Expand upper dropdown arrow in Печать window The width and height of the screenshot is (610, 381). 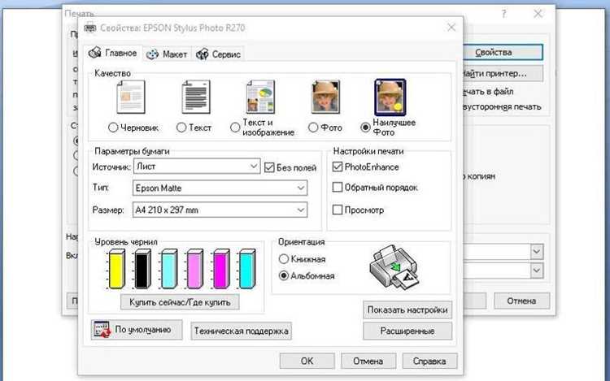[537, 252]
